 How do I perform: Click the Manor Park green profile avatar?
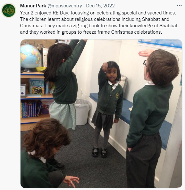(9, 10)
